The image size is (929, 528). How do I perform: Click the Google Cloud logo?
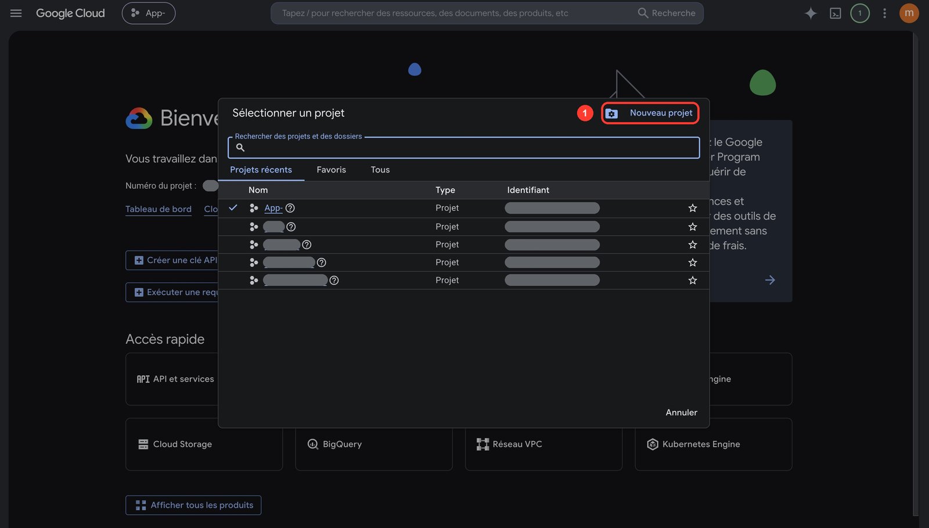click(x=70, y=13)
